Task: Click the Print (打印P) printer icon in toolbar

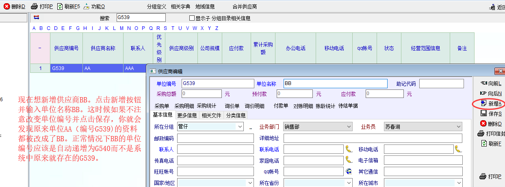Action: [35, 6]
